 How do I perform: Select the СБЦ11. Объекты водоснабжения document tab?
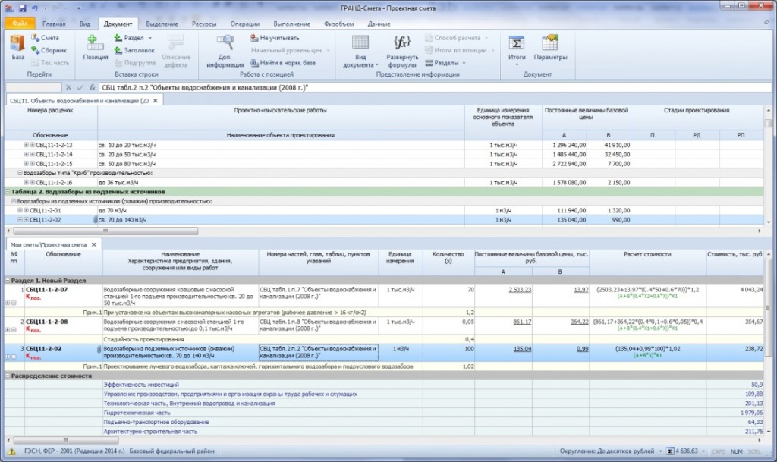(x=79, y=101)
